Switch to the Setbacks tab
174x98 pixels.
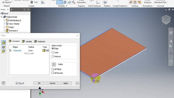click(40, 41)
